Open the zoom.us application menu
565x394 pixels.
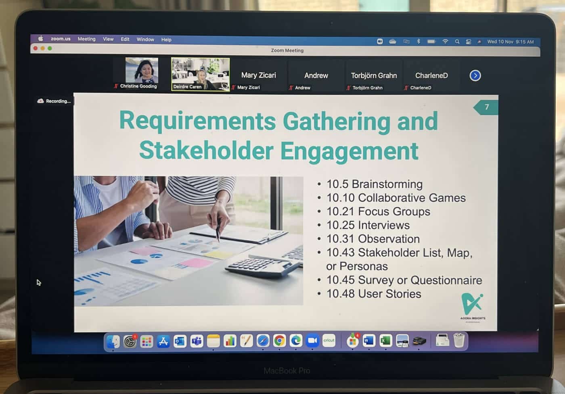[61, 39]
